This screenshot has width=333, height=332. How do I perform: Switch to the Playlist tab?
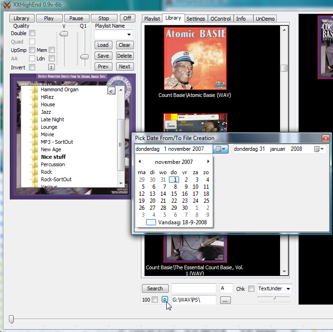click(x=152, y=19)
